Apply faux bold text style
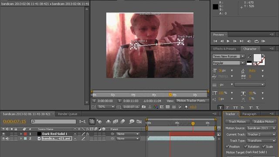This screenshot has width=279, height=157. pyautogui.click(x=221, y=108)
